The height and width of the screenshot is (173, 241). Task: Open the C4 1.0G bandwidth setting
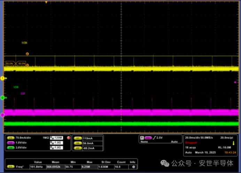pyautogui.click(x=56, y=148)
